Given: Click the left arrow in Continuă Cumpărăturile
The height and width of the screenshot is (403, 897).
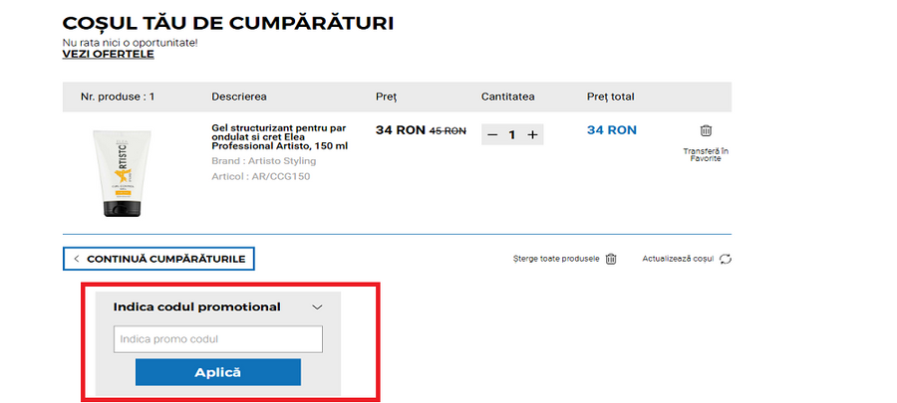Looking at the screenshot, I should point(77,259).
